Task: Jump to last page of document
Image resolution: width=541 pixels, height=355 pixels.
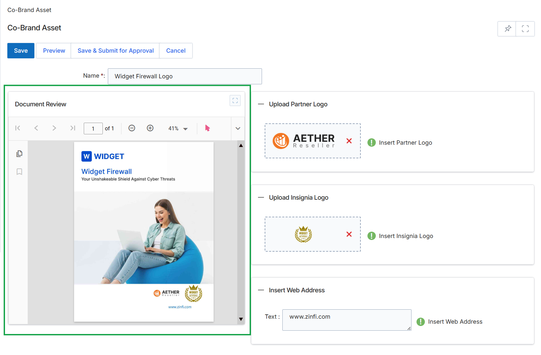Action: pyautogui.click(x=72, y=128)
